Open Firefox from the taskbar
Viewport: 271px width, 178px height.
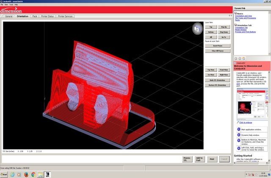[x=26, y=175]
